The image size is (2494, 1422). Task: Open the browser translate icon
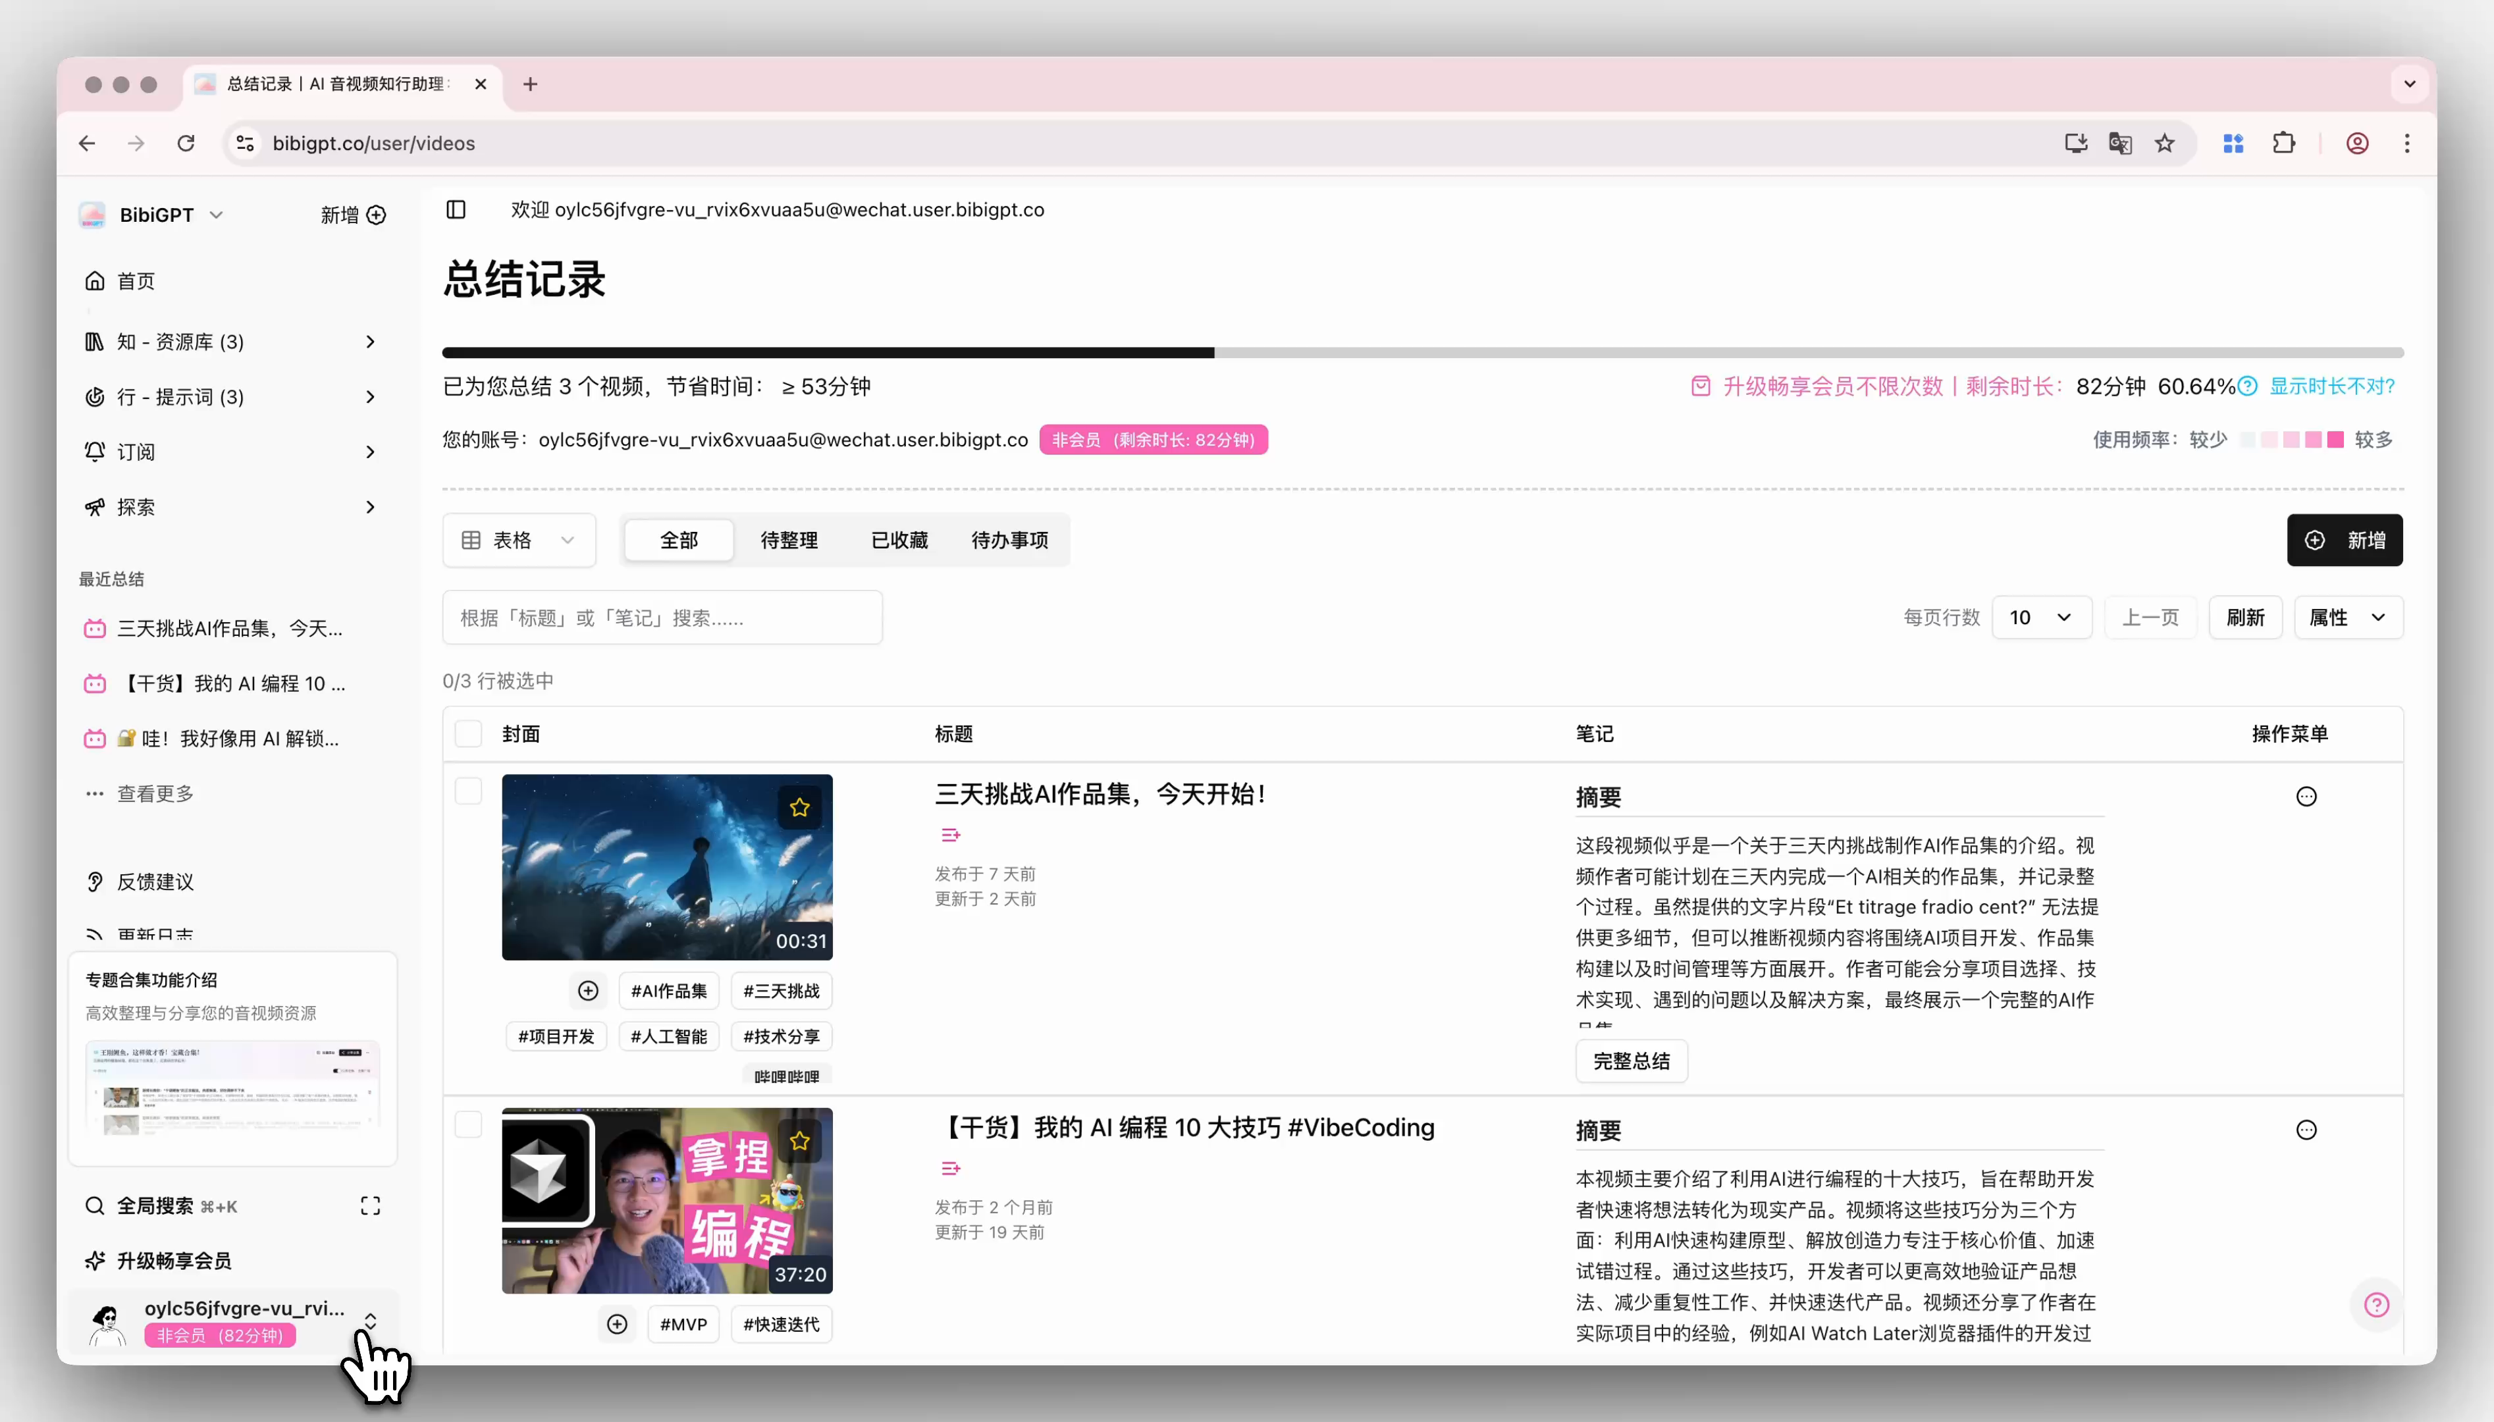click(2120, 144)
